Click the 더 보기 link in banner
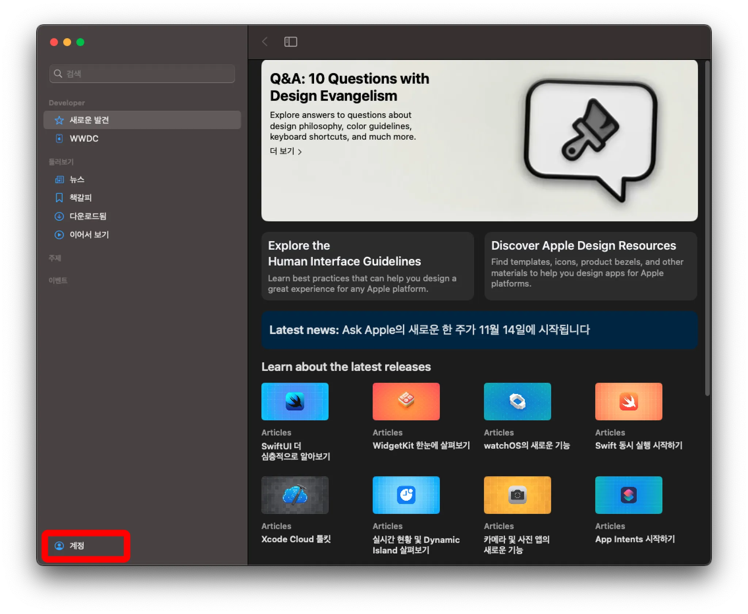Screen dimensions: 748x614 [x=285, y=151]
